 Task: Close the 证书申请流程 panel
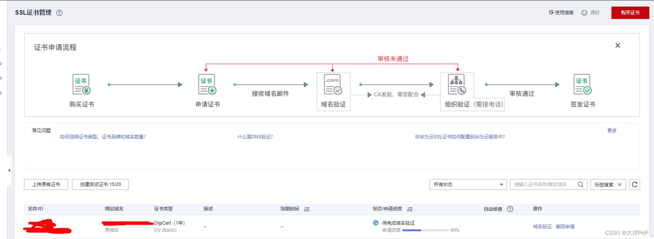(618, 45)
